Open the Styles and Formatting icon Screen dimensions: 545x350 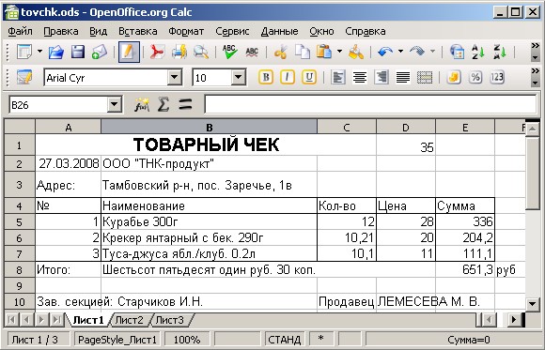(x=24, y=78)
